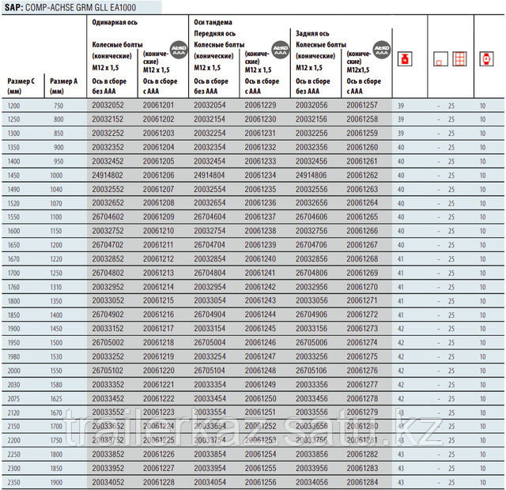Select part number 26704606
Viewport: 506px width, 490px height.
[x=312, y=217]
